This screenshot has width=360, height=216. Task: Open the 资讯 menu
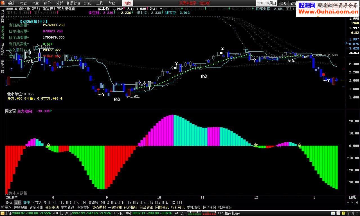[87, 3]
